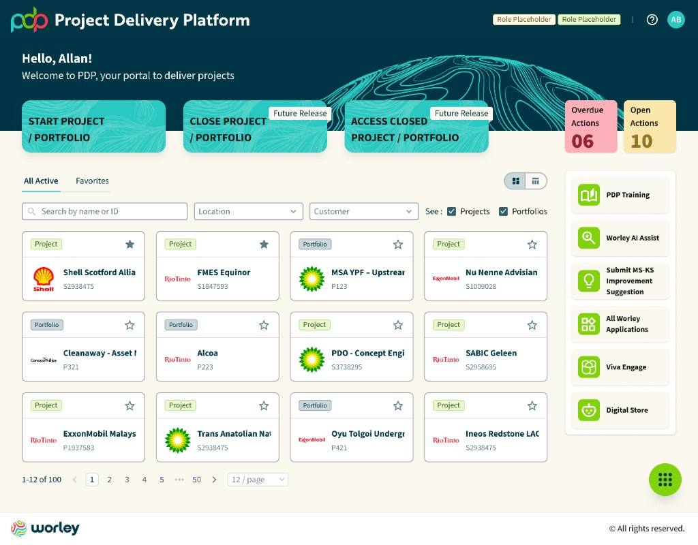Image resolution: width=698 pixels, height=545 pixels.
Task: Favorite the Ineos Redstone project star
Action: (532, 406)
